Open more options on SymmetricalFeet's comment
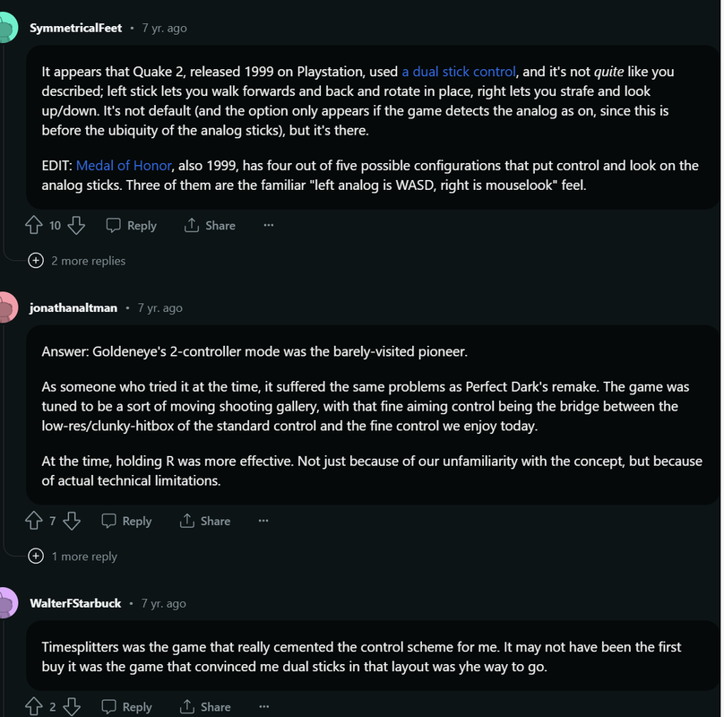The height and width of the screenshot is (717, 724). pyautogui.click(x=268, y=226)
